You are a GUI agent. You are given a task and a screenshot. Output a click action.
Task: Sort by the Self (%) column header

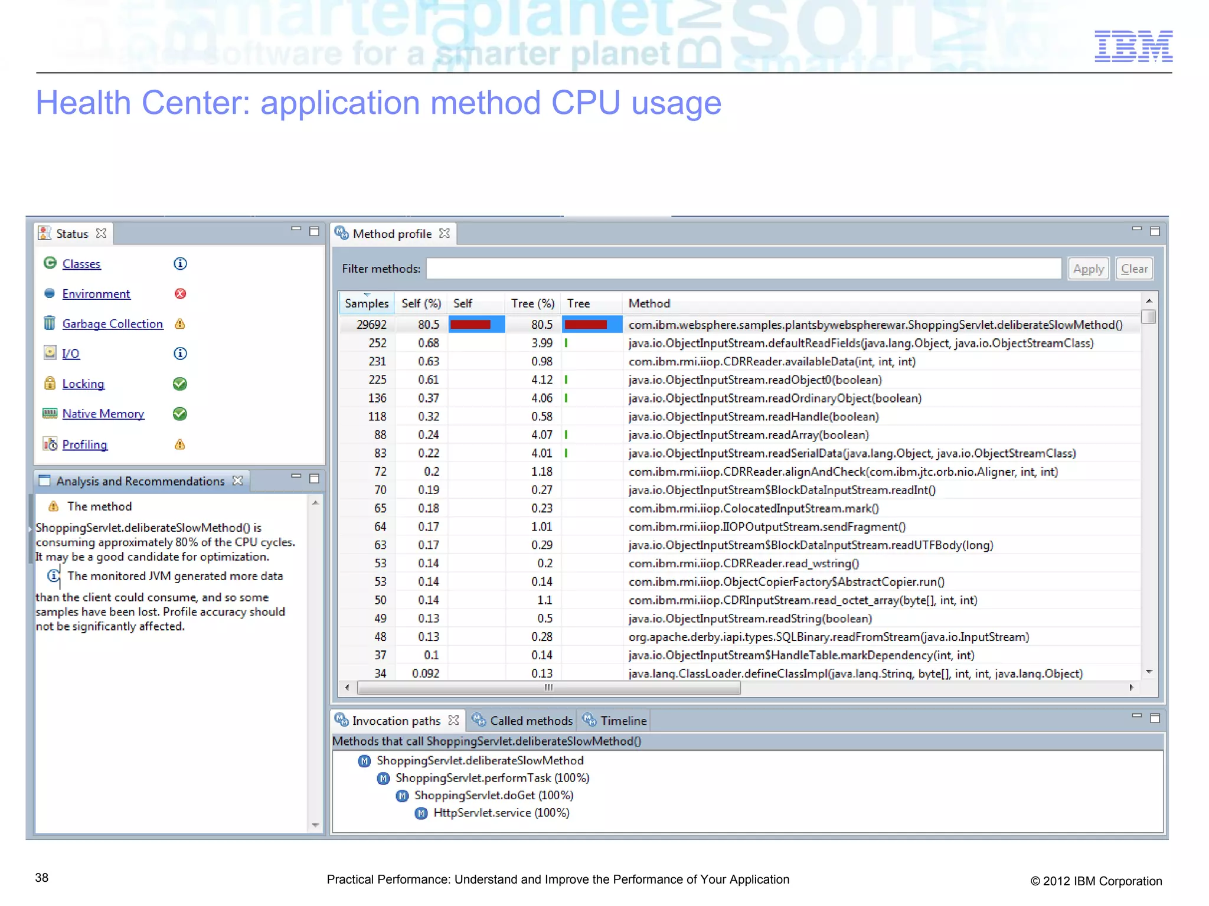point(421,303)
